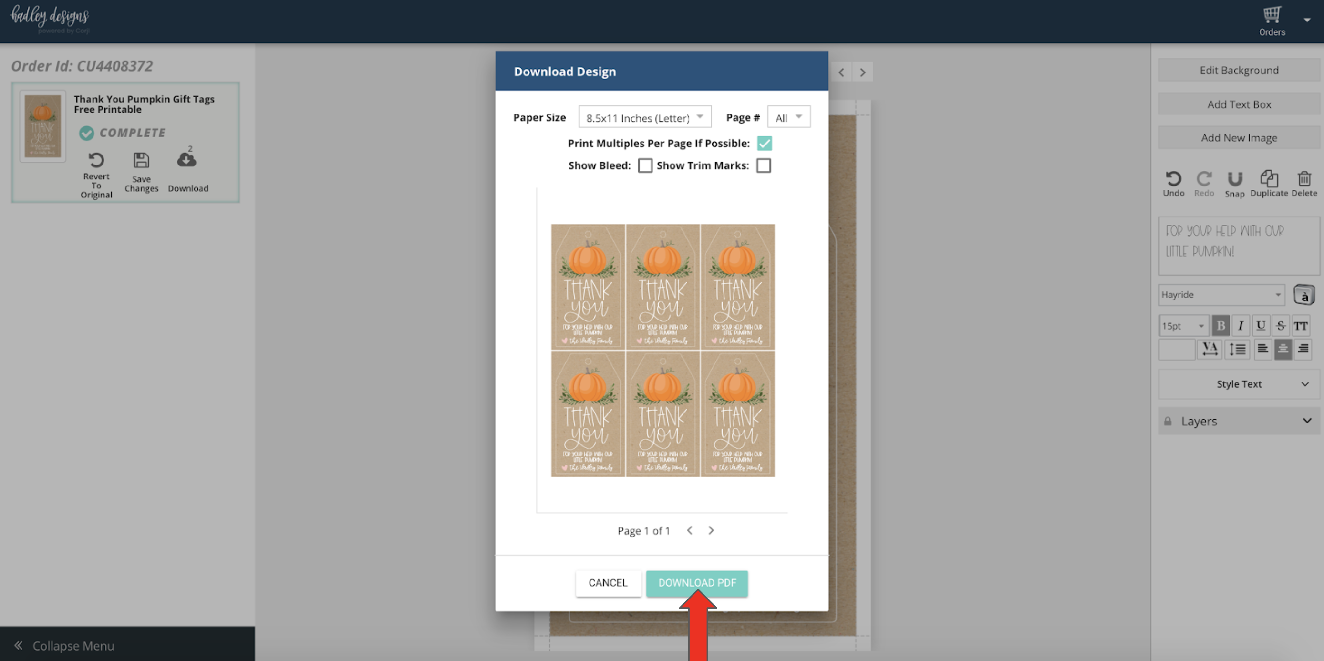Click the Undo arrow icon
1324x661 pixels.
[1173, 179]
